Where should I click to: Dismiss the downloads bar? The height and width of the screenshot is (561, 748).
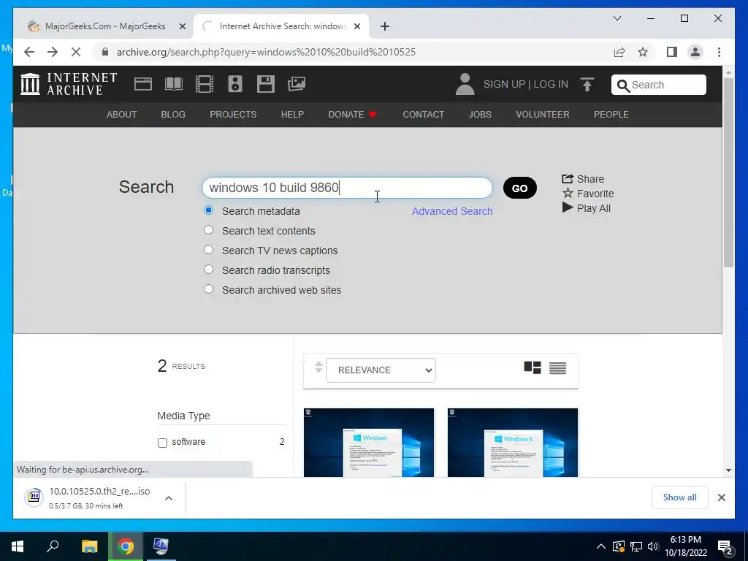[721, 497]
